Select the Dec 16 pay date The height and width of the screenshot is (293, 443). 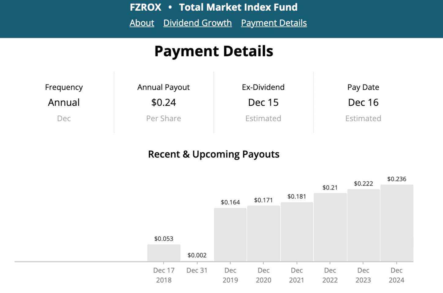[x=363, y=102]
